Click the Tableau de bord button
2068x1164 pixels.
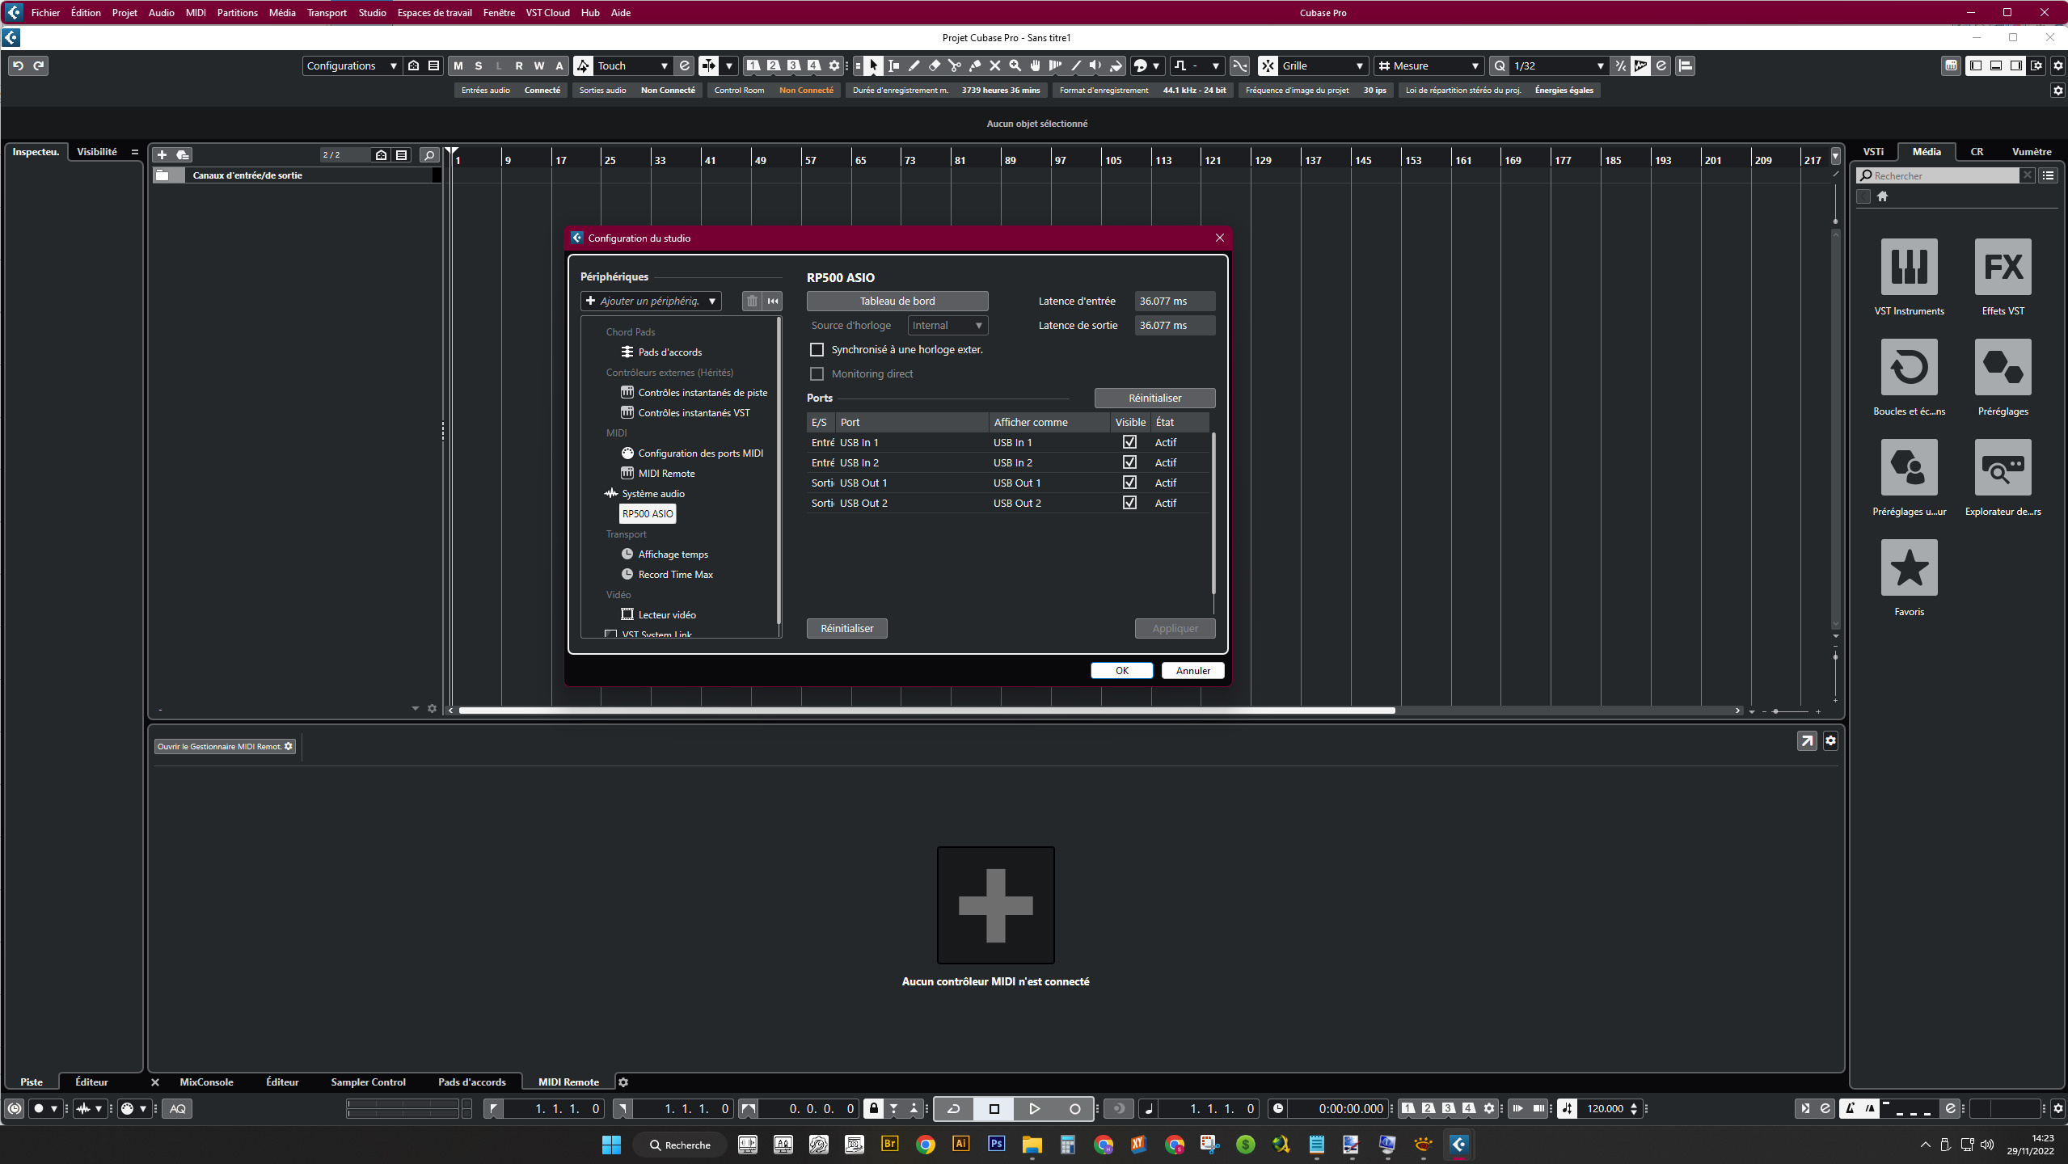[897, 301]
